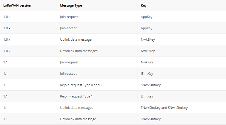
Task: Select the JSIntKey cell for Rejoin-request Type 1
Action: click(147, 96)
